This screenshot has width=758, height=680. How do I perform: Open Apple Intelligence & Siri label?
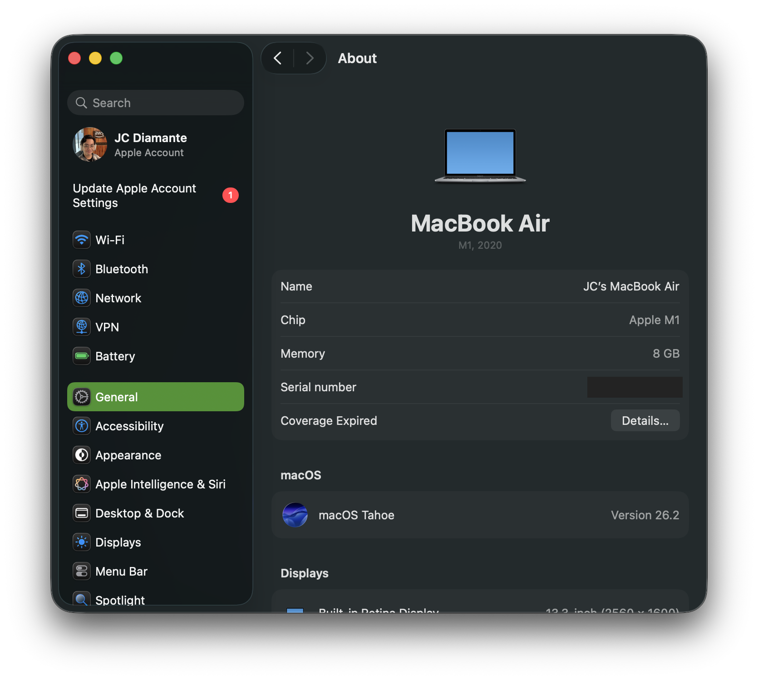tap(161, 484)
